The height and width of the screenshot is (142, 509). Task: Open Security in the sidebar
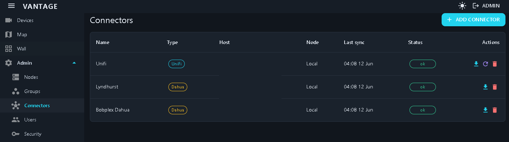click(42, 134)
